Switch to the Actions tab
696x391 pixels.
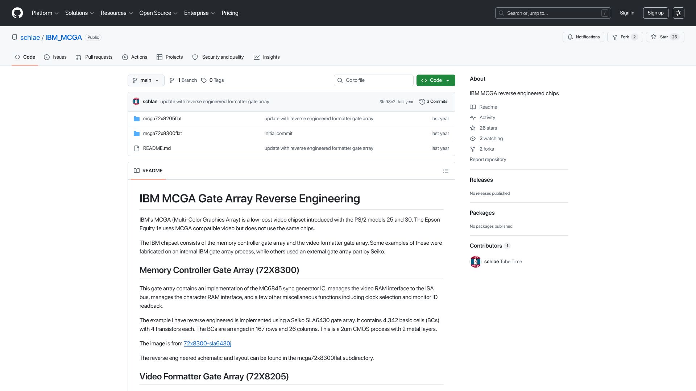134,57
